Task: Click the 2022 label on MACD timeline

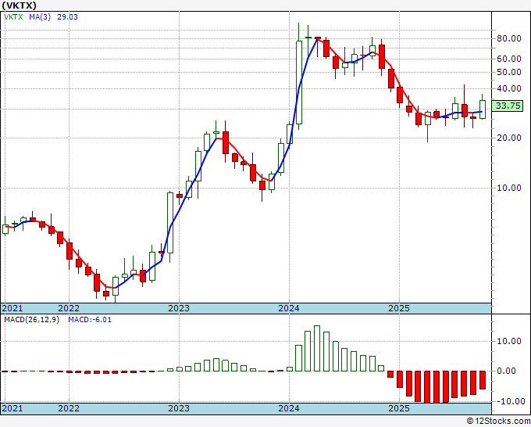Action: [69, 408]
